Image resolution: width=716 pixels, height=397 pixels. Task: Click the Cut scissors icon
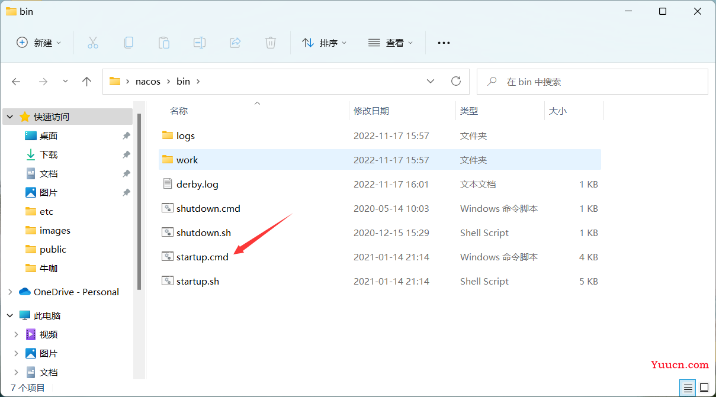pos(93,43)
